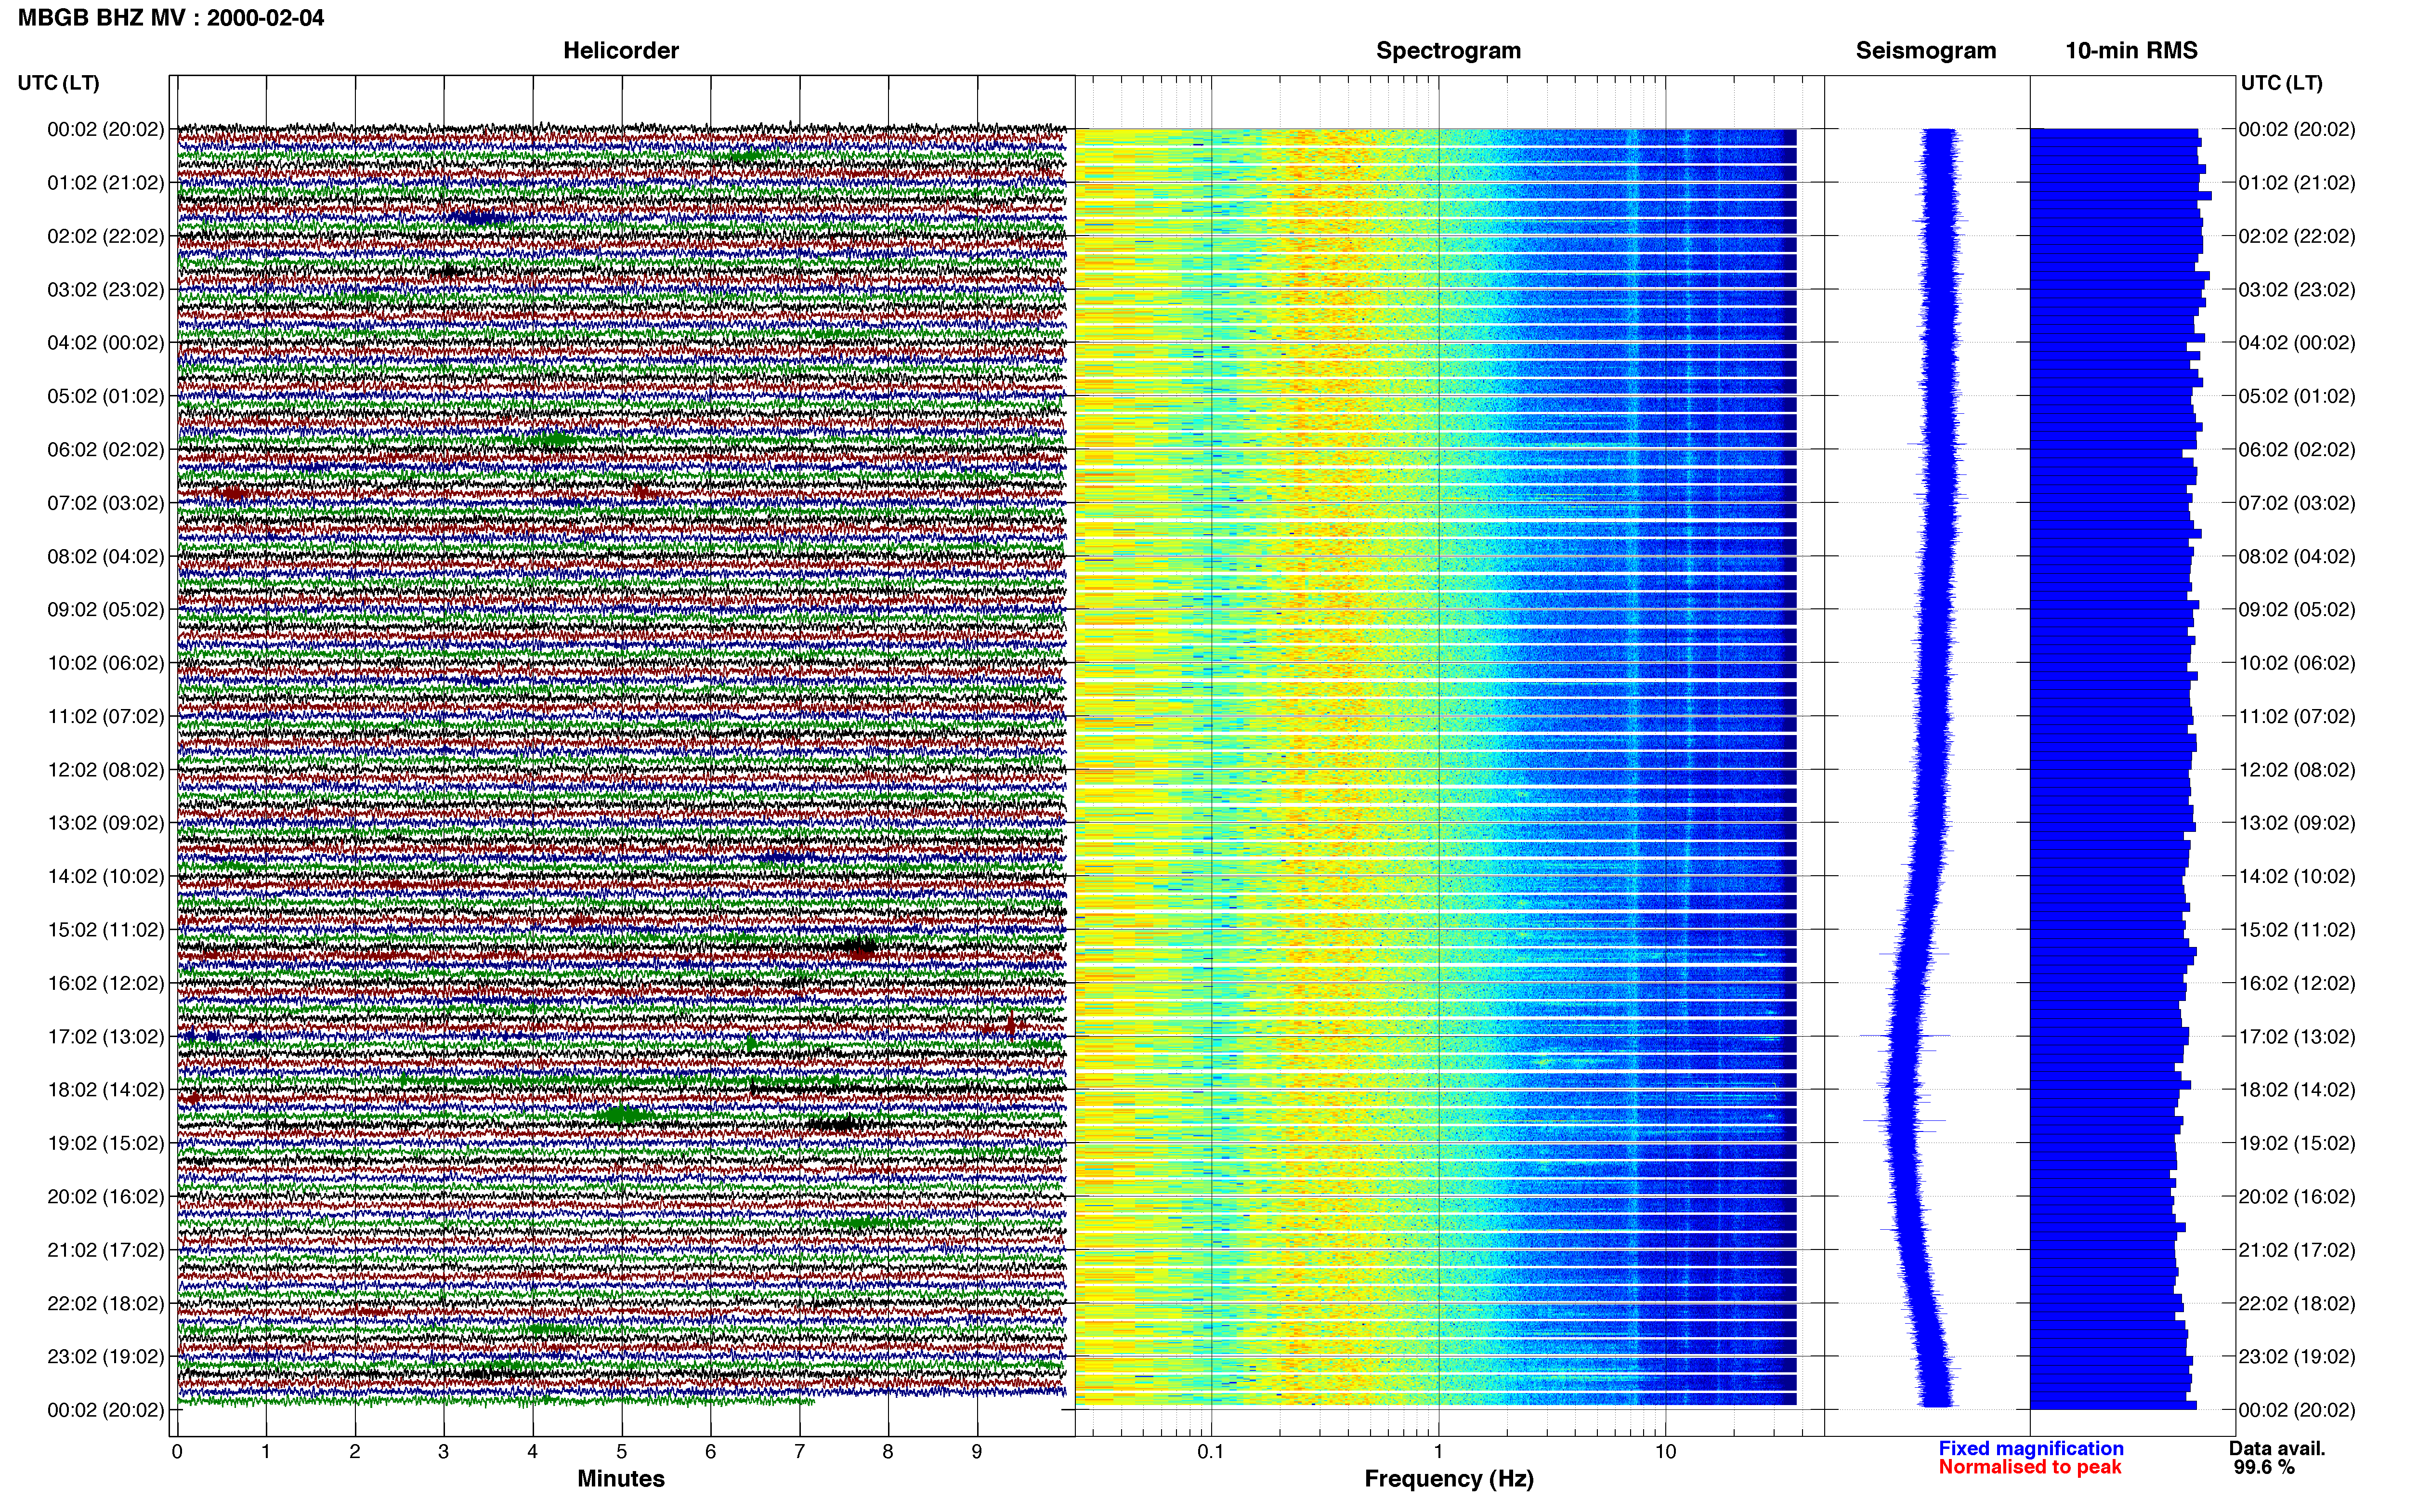Screen dimensions: 2417x1512
Task: Click left time label '13:02 (09:02)'
Action: tap(106, 823)
